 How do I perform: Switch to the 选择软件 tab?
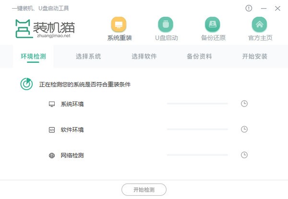tap(144, 57)
